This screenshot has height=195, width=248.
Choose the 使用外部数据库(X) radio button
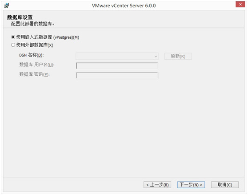(13, 45)
